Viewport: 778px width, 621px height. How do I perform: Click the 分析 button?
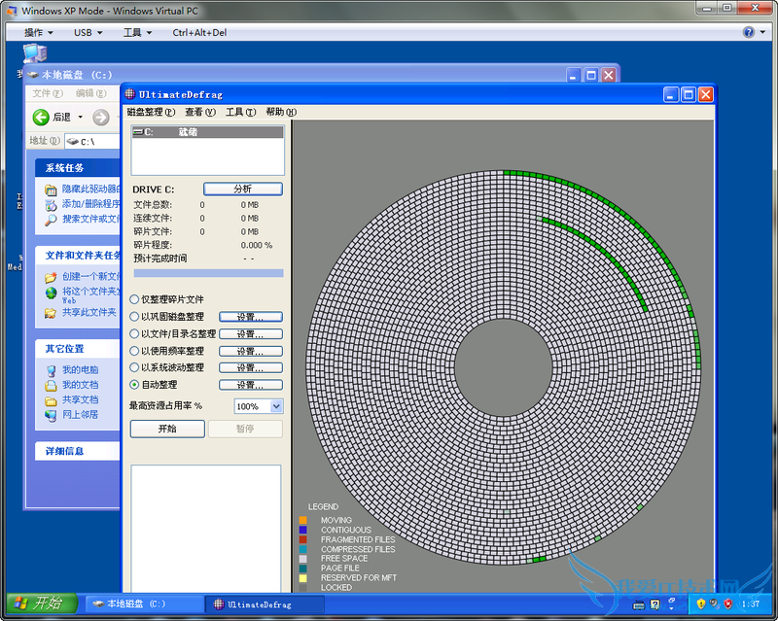coord(242,189)
